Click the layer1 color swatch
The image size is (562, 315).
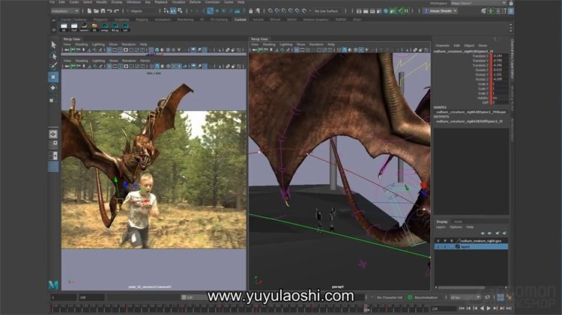point(458,247)
